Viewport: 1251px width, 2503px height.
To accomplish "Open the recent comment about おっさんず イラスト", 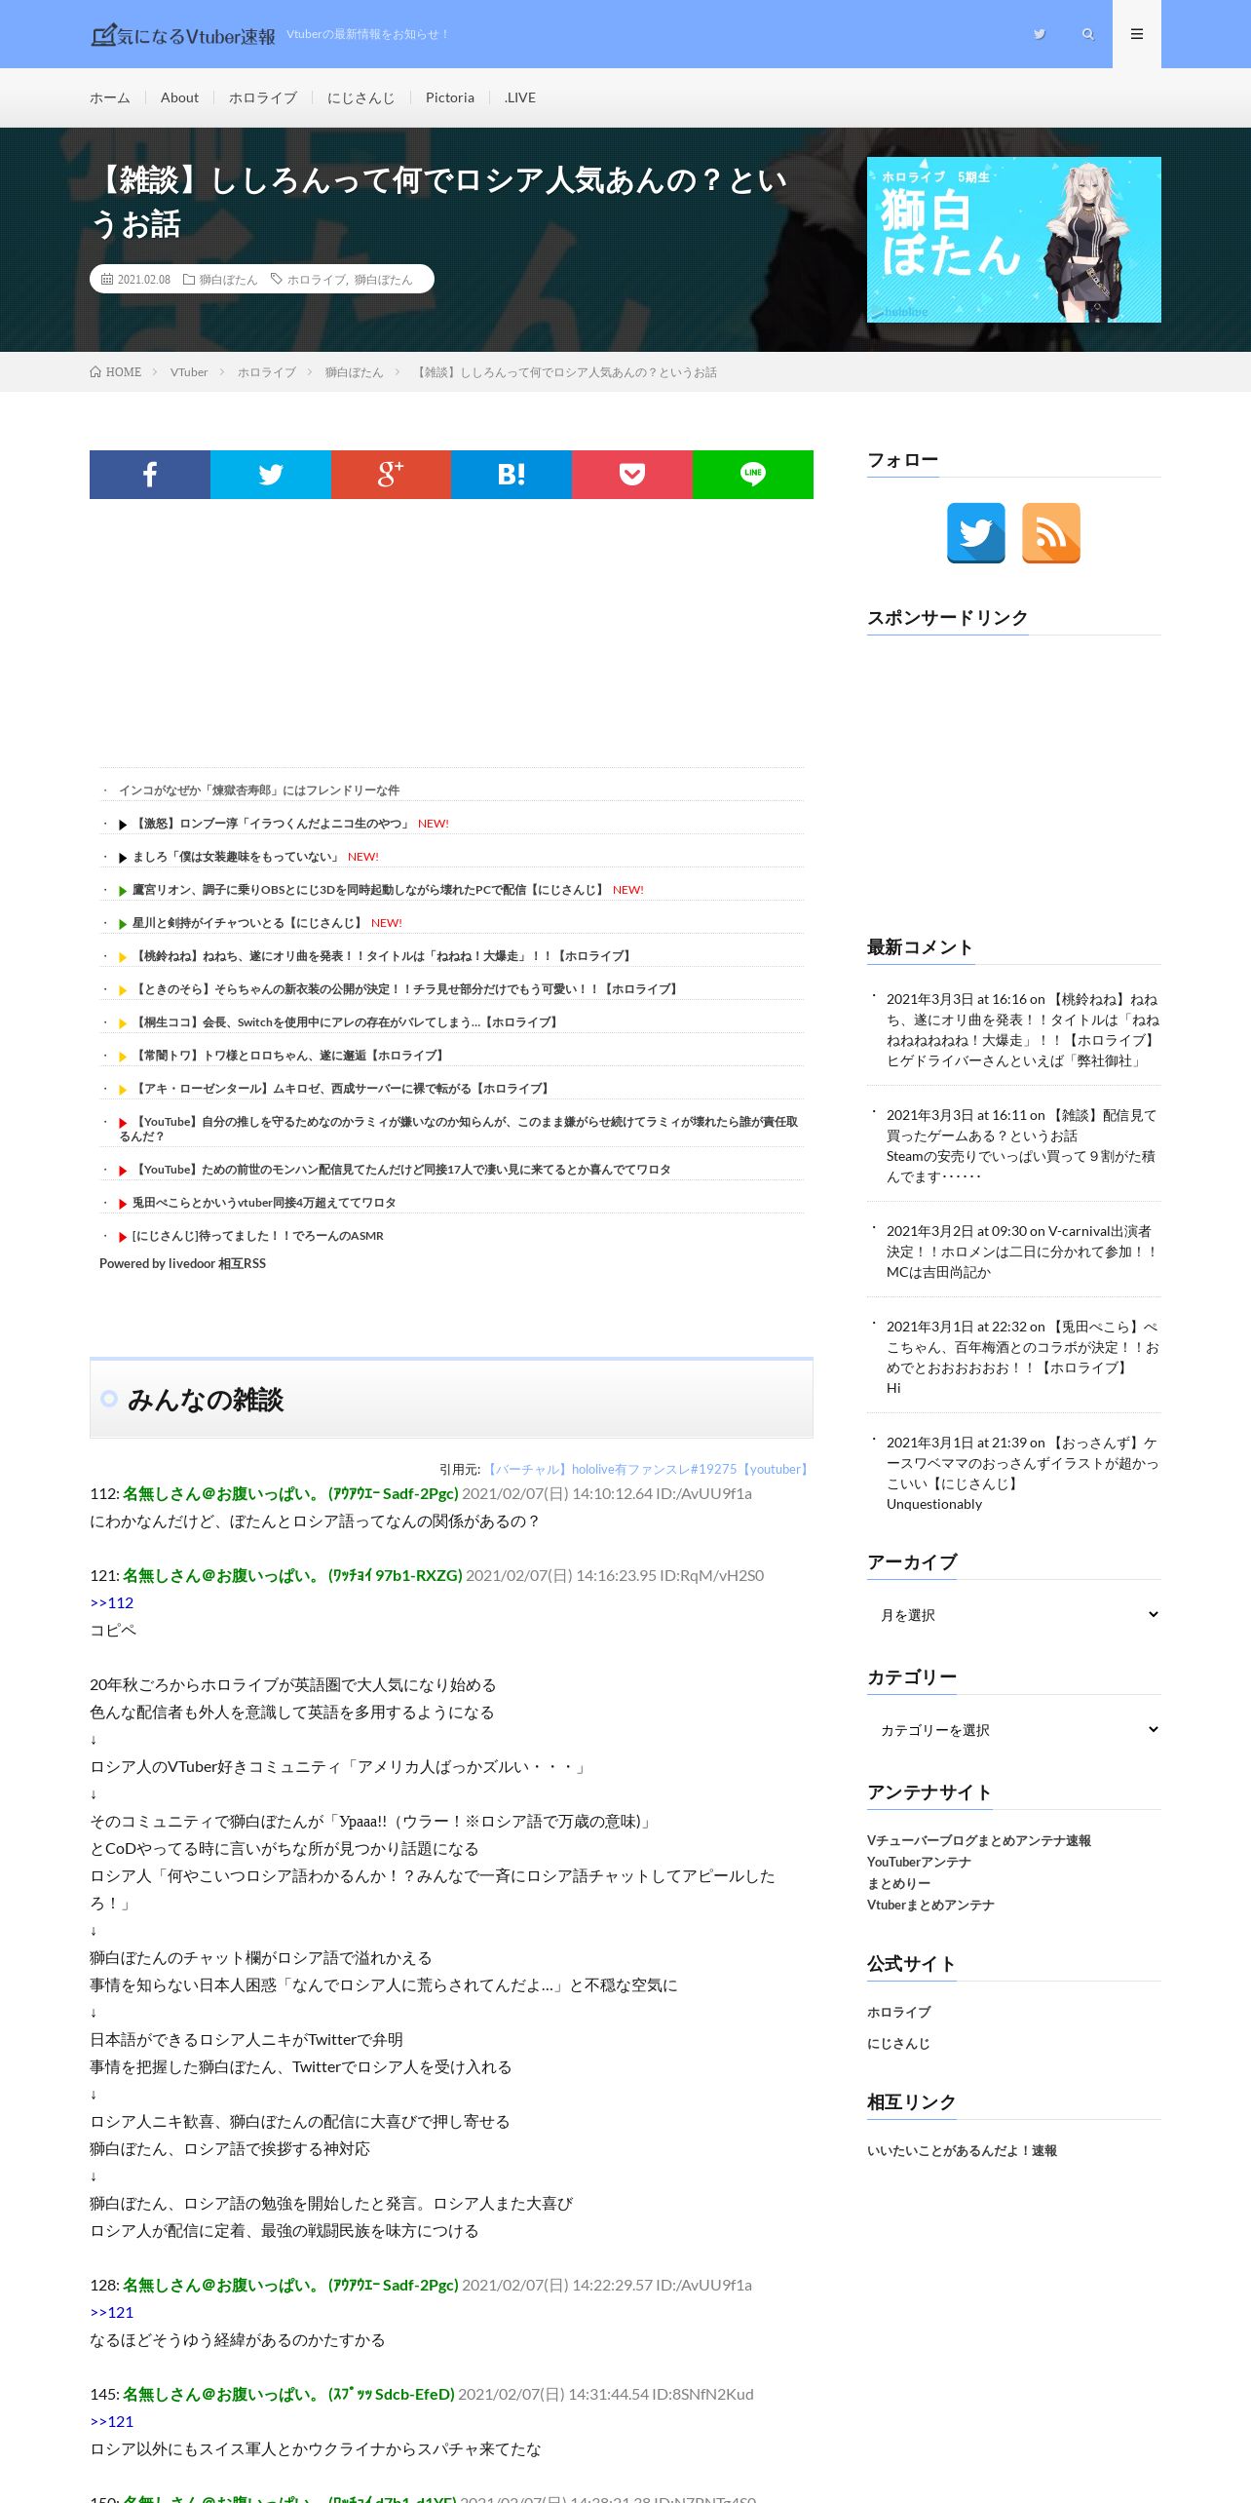I will (x=1022, y=1463).
